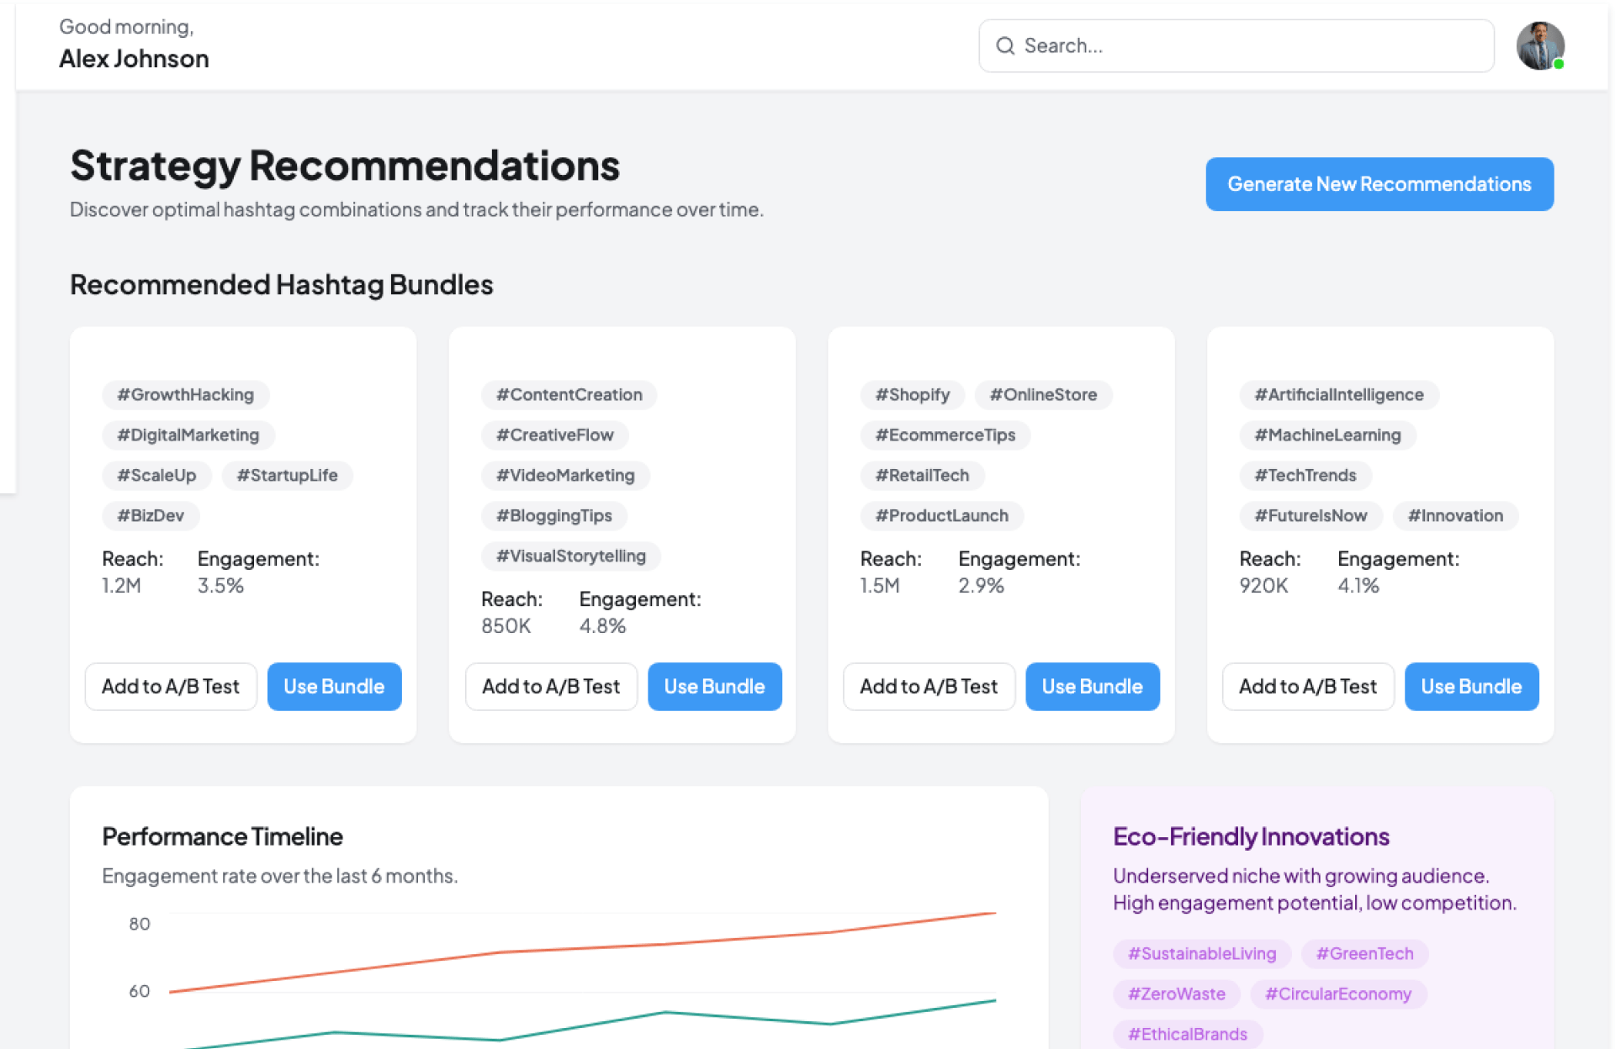The height and width of the screenshot is (1049, 1615).
Task: Add ArtificialIntelligence bundle to A/B Test
Action: [1308, 687]
